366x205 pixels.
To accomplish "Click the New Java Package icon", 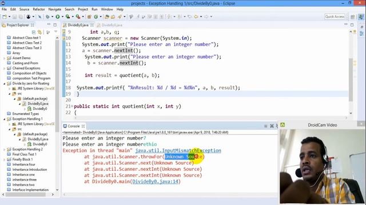I will (89, 17).
